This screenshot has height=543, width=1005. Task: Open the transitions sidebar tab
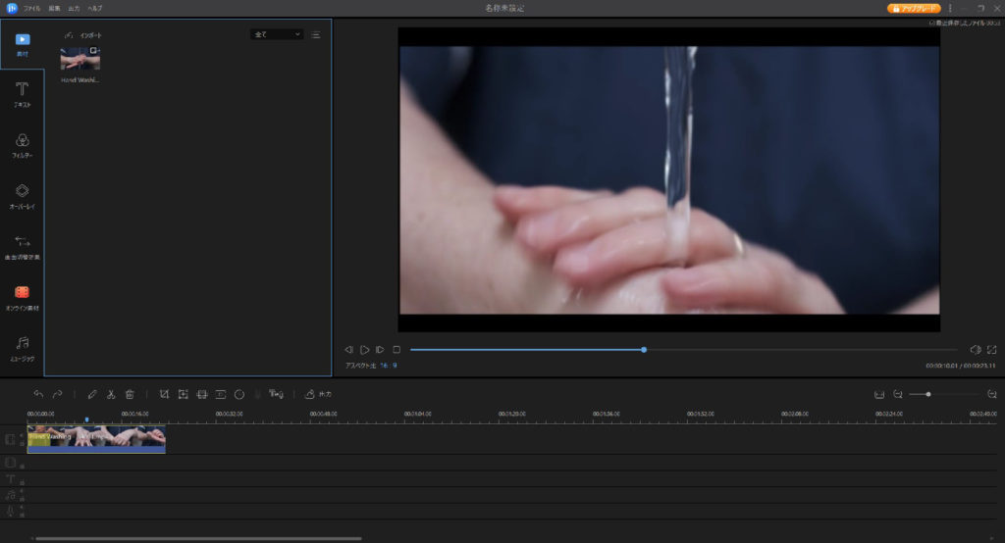point(23,247)
